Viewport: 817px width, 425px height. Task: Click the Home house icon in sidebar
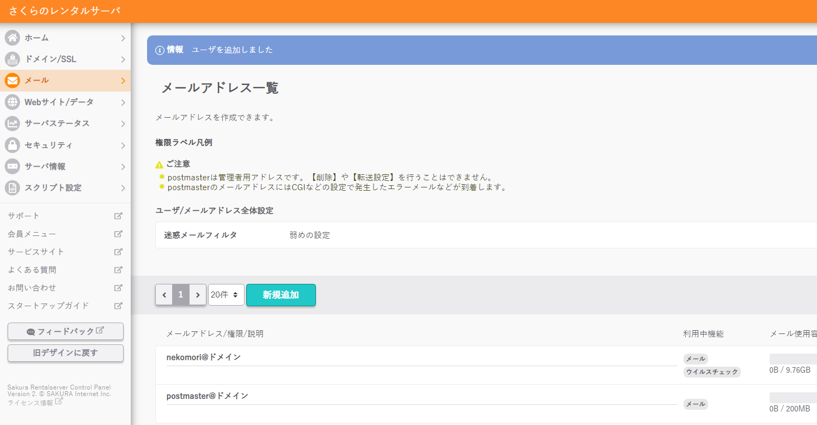click(13, 38)
